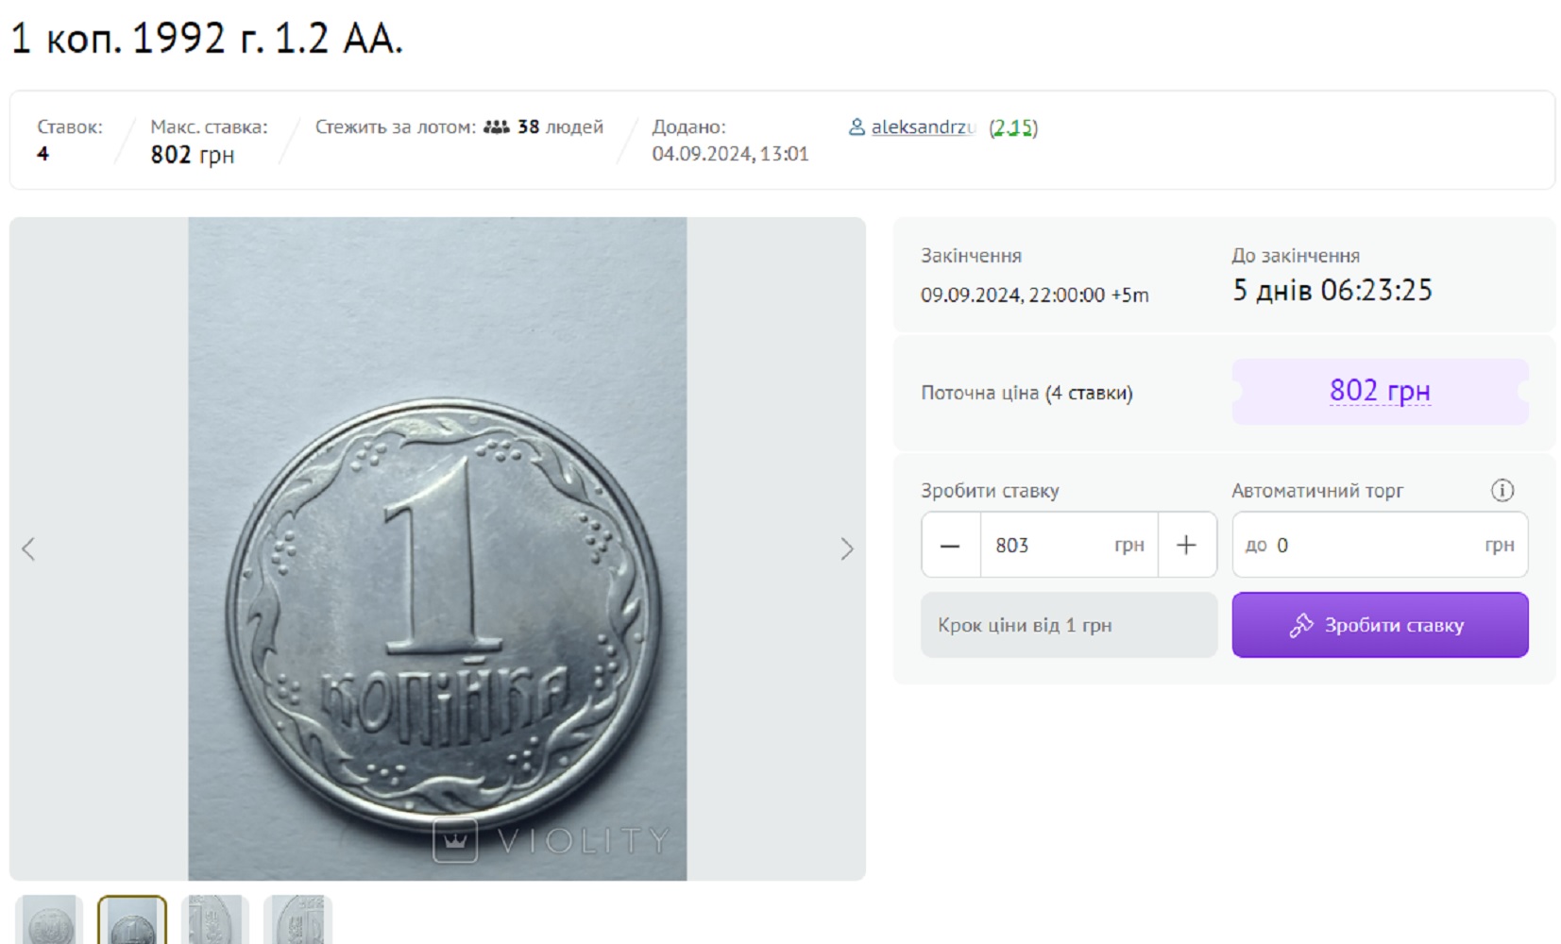Select the highlighted second coin thumbnail

coord(132,921)
